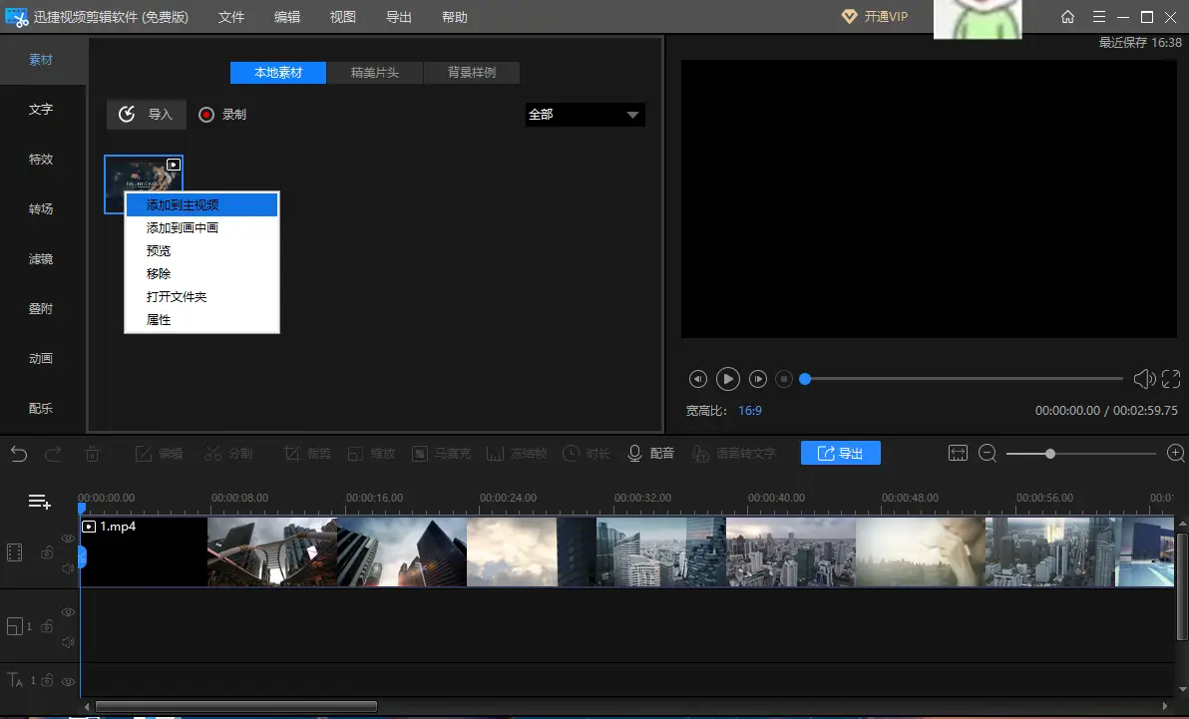Click the home icon in title bar
The height and width of the screenshot is (719, 1189).
click(x=1067, y=17)
